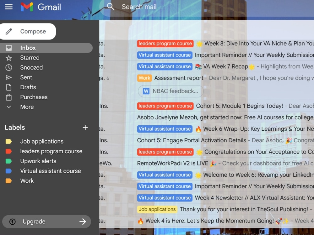The height and width of the screenshot is (235, 314).
Task: Open the Inbox folder
Action: pos(46,48)
